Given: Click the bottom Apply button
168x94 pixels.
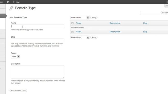Looking at the screenshot, I should 94,37.
